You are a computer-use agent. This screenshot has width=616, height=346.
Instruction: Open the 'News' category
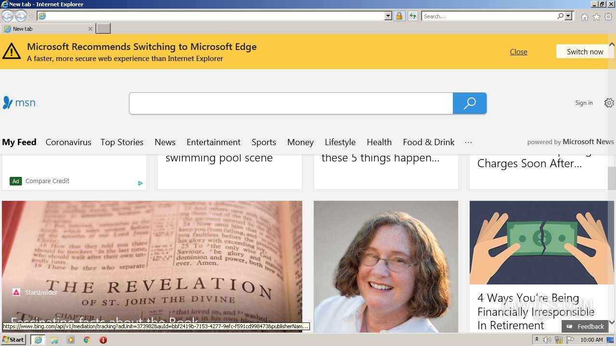[165, 142]
